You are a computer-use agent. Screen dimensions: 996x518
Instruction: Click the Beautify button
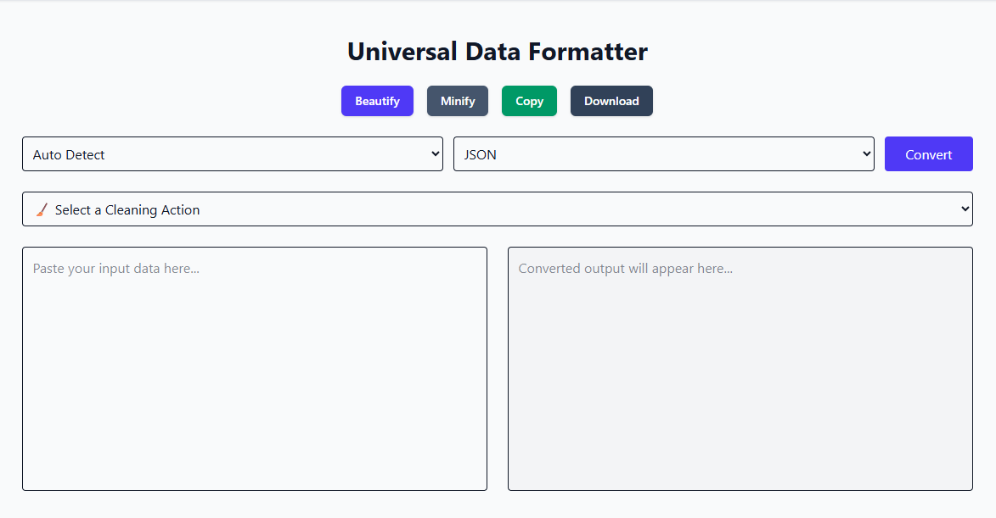click(x=377, y=101)
